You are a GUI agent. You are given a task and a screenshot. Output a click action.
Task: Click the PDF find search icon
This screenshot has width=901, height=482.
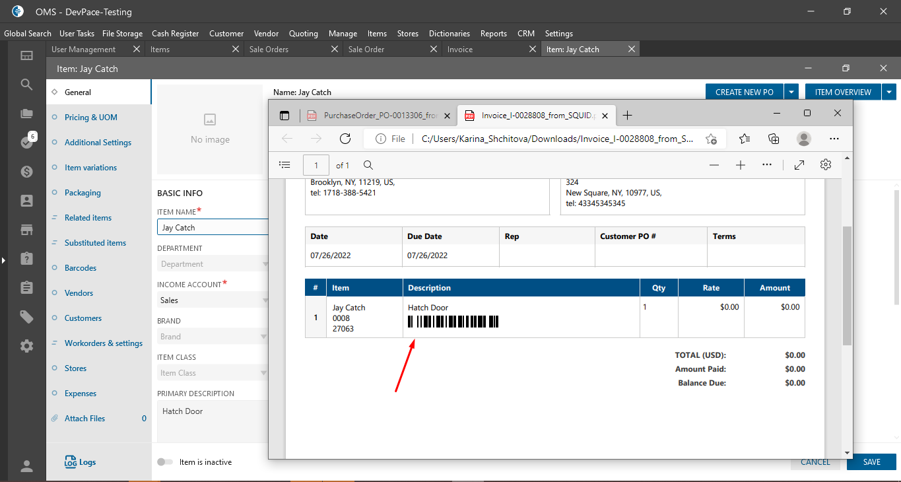[368, 165]
